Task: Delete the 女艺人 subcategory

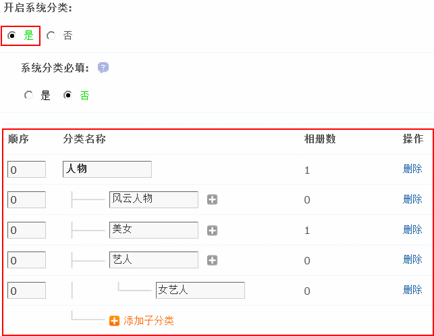Action: [x=412, y=290]
